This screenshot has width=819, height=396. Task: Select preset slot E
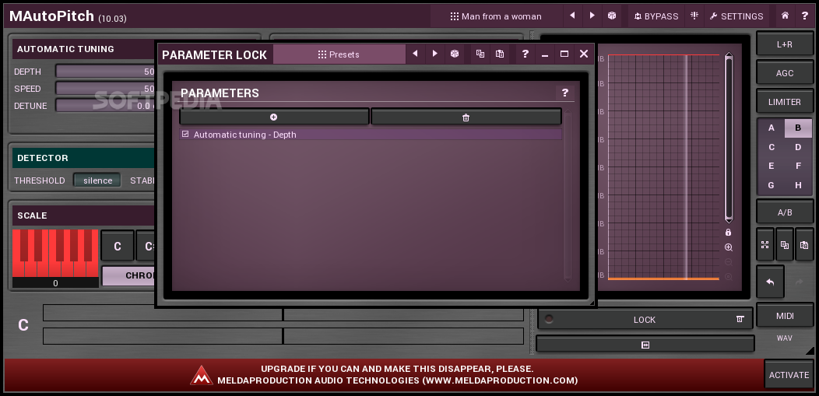pos(771,166)
